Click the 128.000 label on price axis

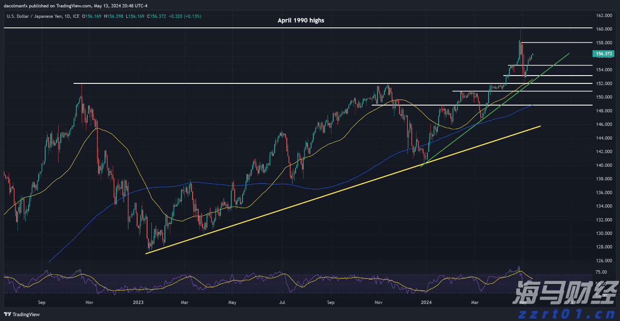[604, 247]
